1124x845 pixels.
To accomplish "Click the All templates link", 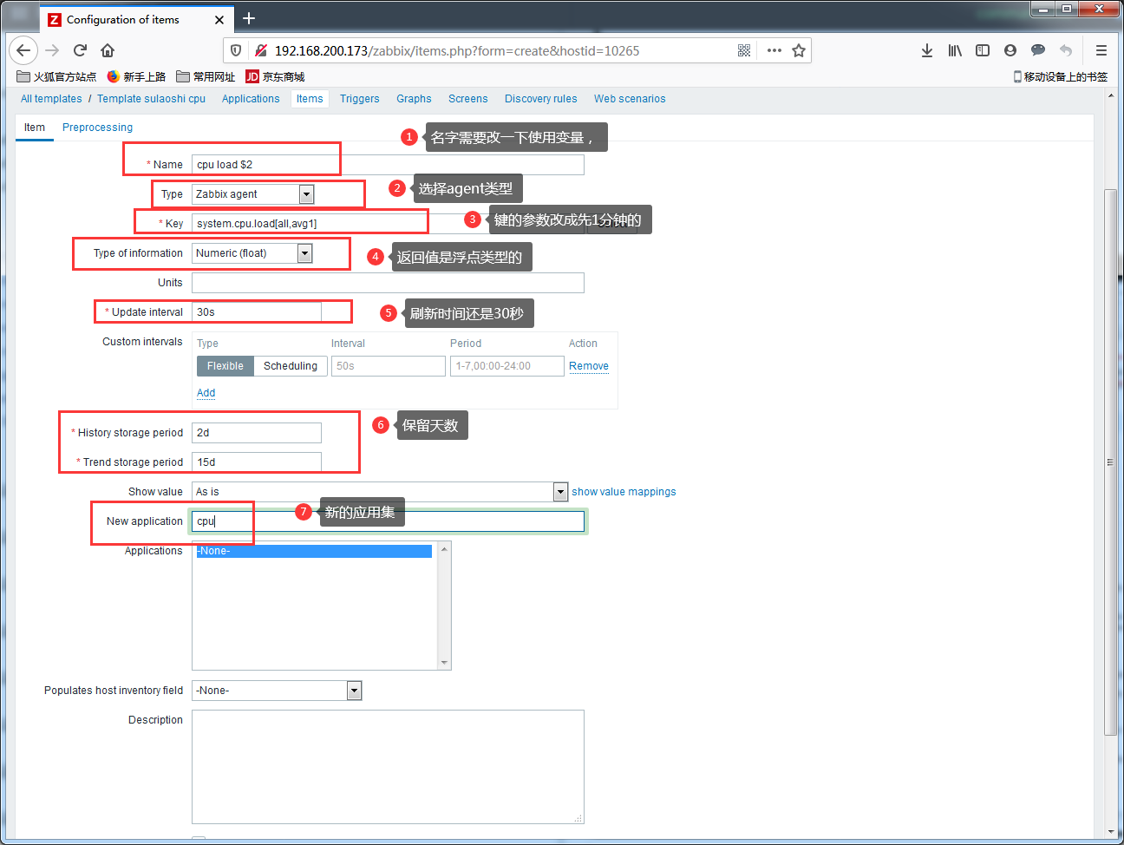I will pos(51,99).
